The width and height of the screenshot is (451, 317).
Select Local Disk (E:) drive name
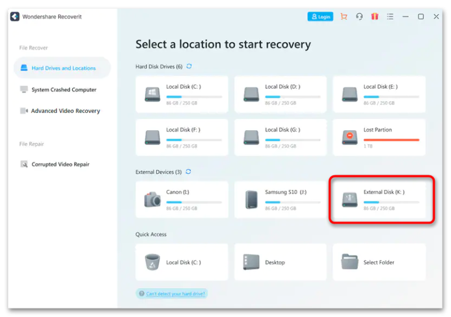(381, 87)
